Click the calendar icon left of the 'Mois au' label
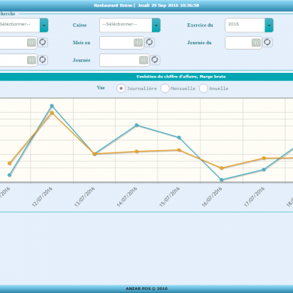The image size is (293, 293). coord(32,43)
